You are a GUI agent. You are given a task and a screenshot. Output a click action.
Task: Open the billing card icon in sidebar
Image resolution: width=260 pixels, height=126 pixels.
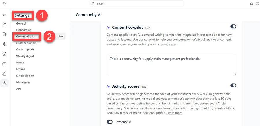(x=4, y=64)
